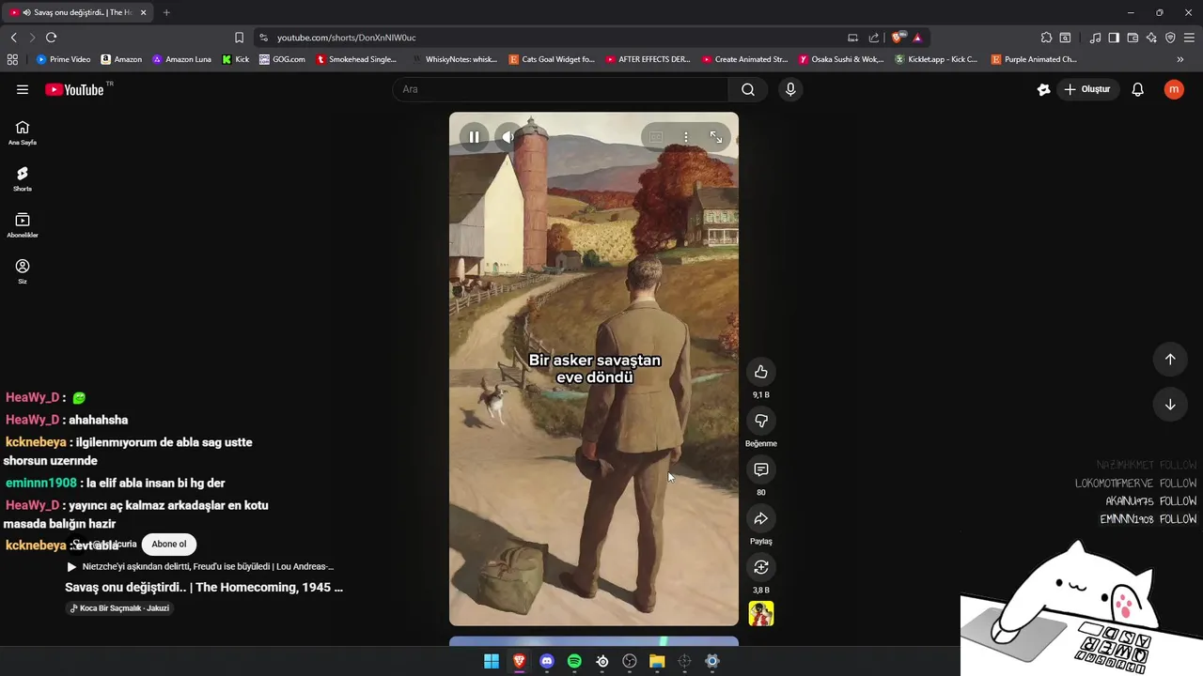Open media control music note icon
This screenshot has height=676, width=1203.
pos(1095,38)
